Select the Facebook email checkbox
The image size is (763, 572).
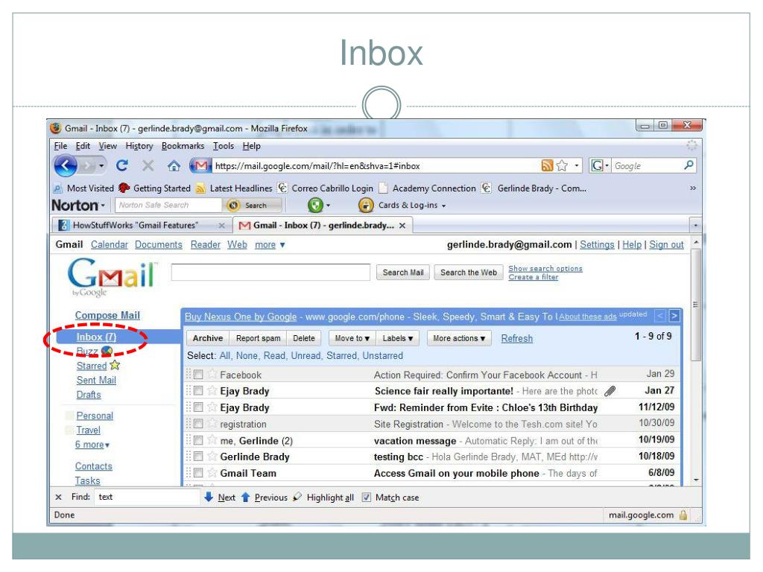[198, 375]
